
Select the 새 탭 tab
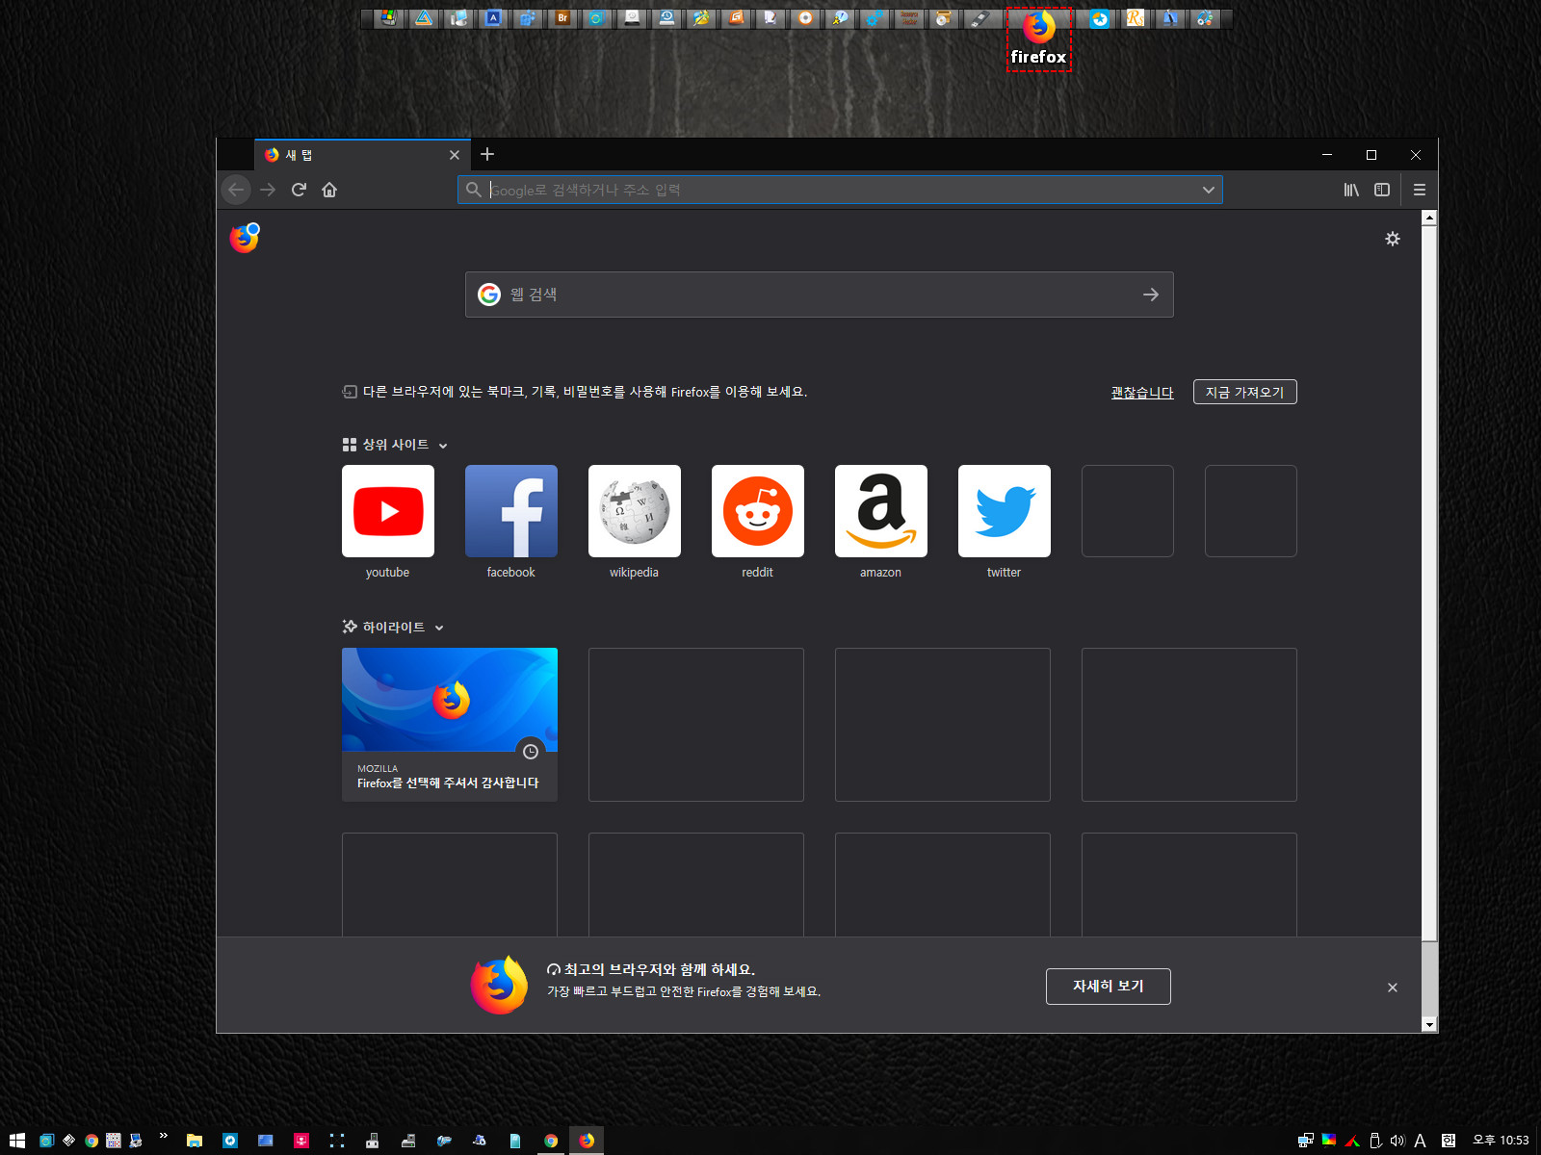(362, 155)
